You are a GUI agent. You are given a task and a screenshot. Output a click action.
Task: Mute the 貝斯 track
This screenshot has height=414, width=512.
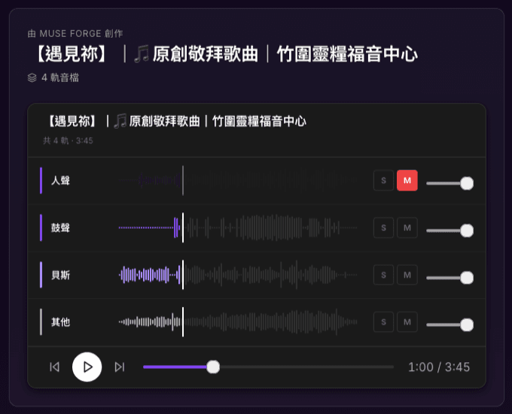407,275
